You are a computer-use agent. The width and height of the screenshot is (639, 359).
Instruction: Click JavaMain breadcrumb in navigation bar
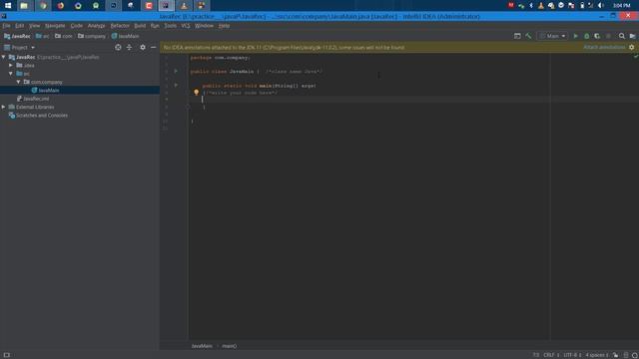(125, 36)
